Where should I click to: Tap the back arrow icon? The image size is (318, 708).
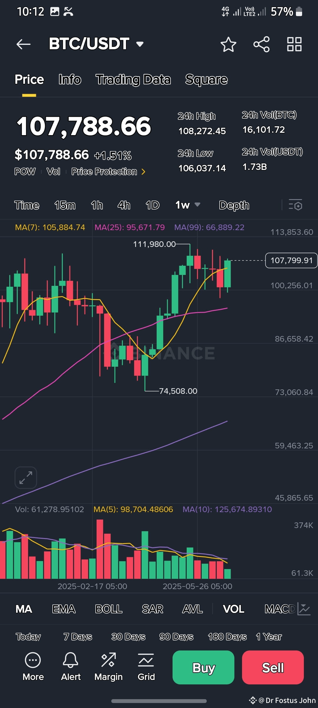point(24,44)
